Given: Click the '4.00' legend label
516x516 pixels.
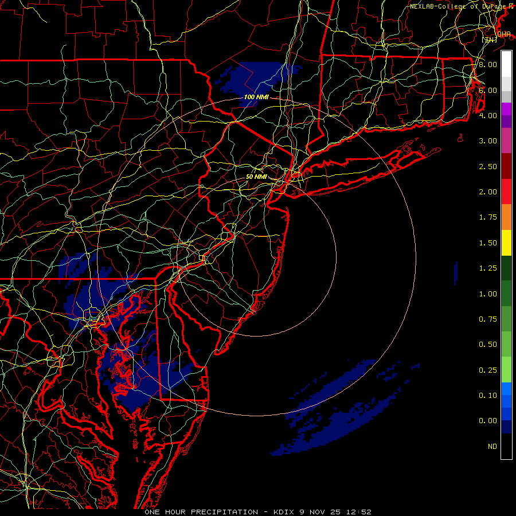Looking at the screenshot, I should [487, 115].
